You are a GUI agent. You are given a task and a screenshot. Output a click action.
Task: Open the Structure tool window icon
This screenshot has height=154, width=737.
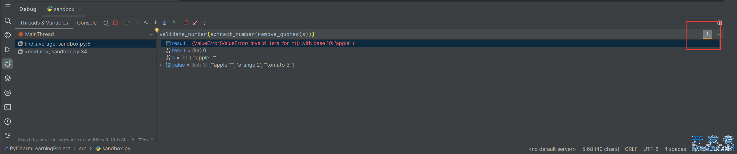tap(8, 6)
